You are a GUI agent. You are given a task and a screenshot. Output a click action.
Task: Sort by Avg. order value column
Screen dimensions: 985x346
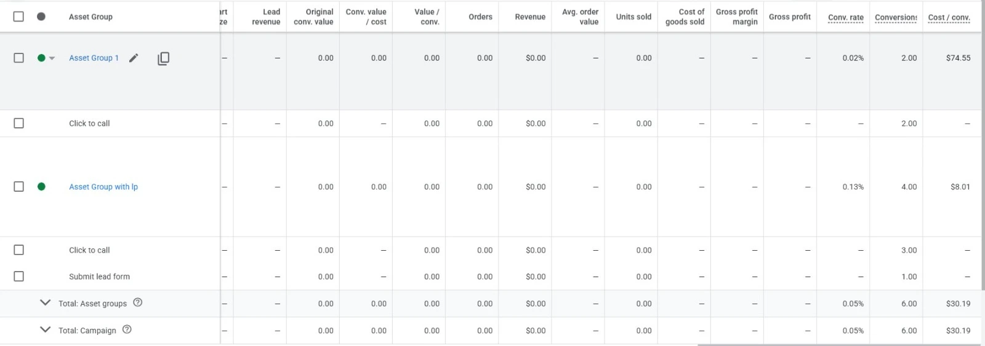(580, 17)
